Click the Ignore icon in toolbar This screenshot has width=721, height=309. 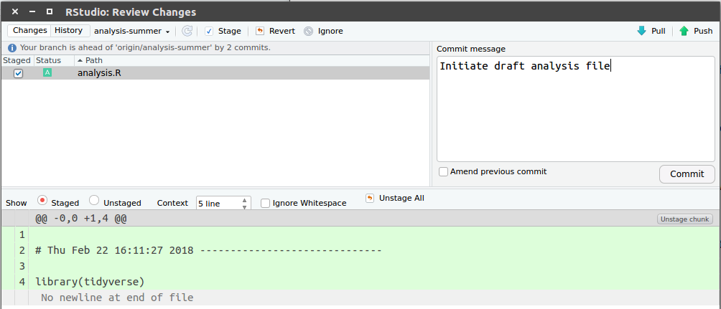(x=309, y=31)
